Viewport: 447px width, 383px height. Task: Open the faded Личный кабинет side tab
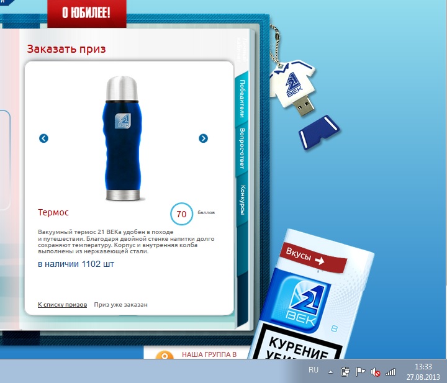[x=242, y=49]
